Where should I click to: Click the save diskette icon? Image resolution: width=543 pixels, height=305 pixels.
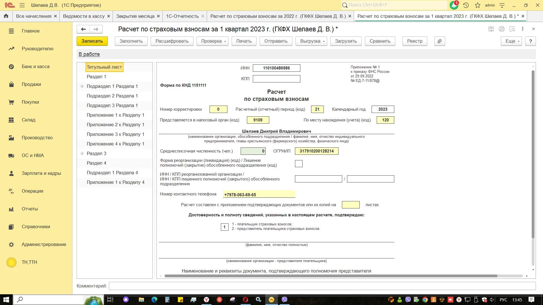point(491,29)
